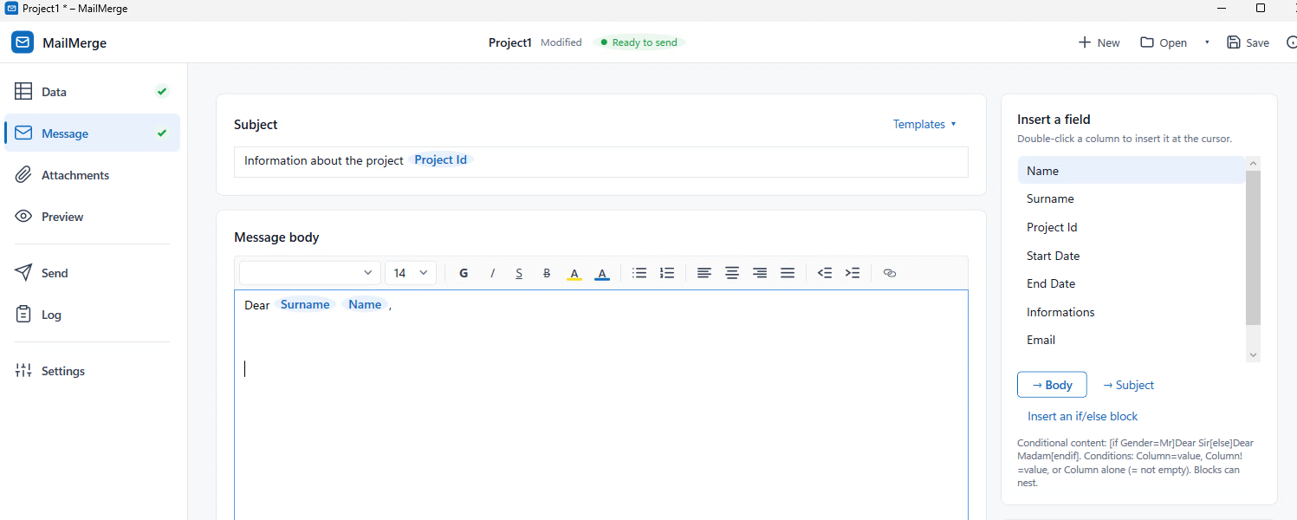Open the Send section

93,273
